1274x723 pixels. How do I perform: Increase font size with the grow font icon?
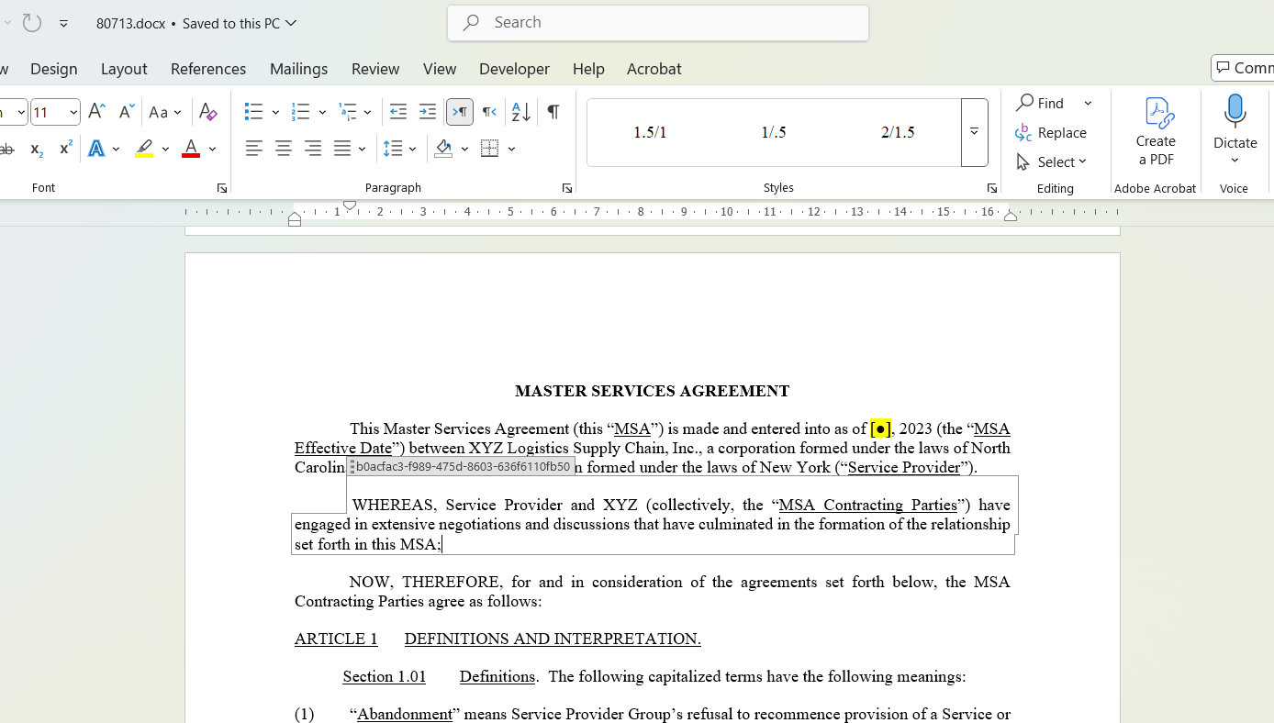96,112
